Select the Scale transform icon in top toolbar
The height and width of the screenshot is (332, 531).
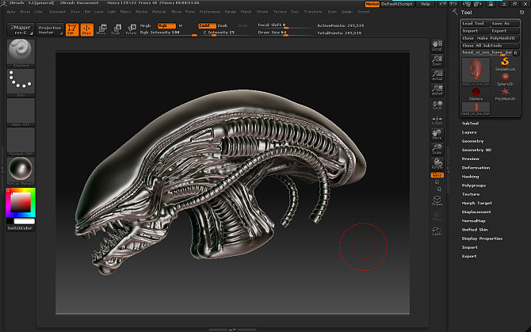click(x=117, y=29)
